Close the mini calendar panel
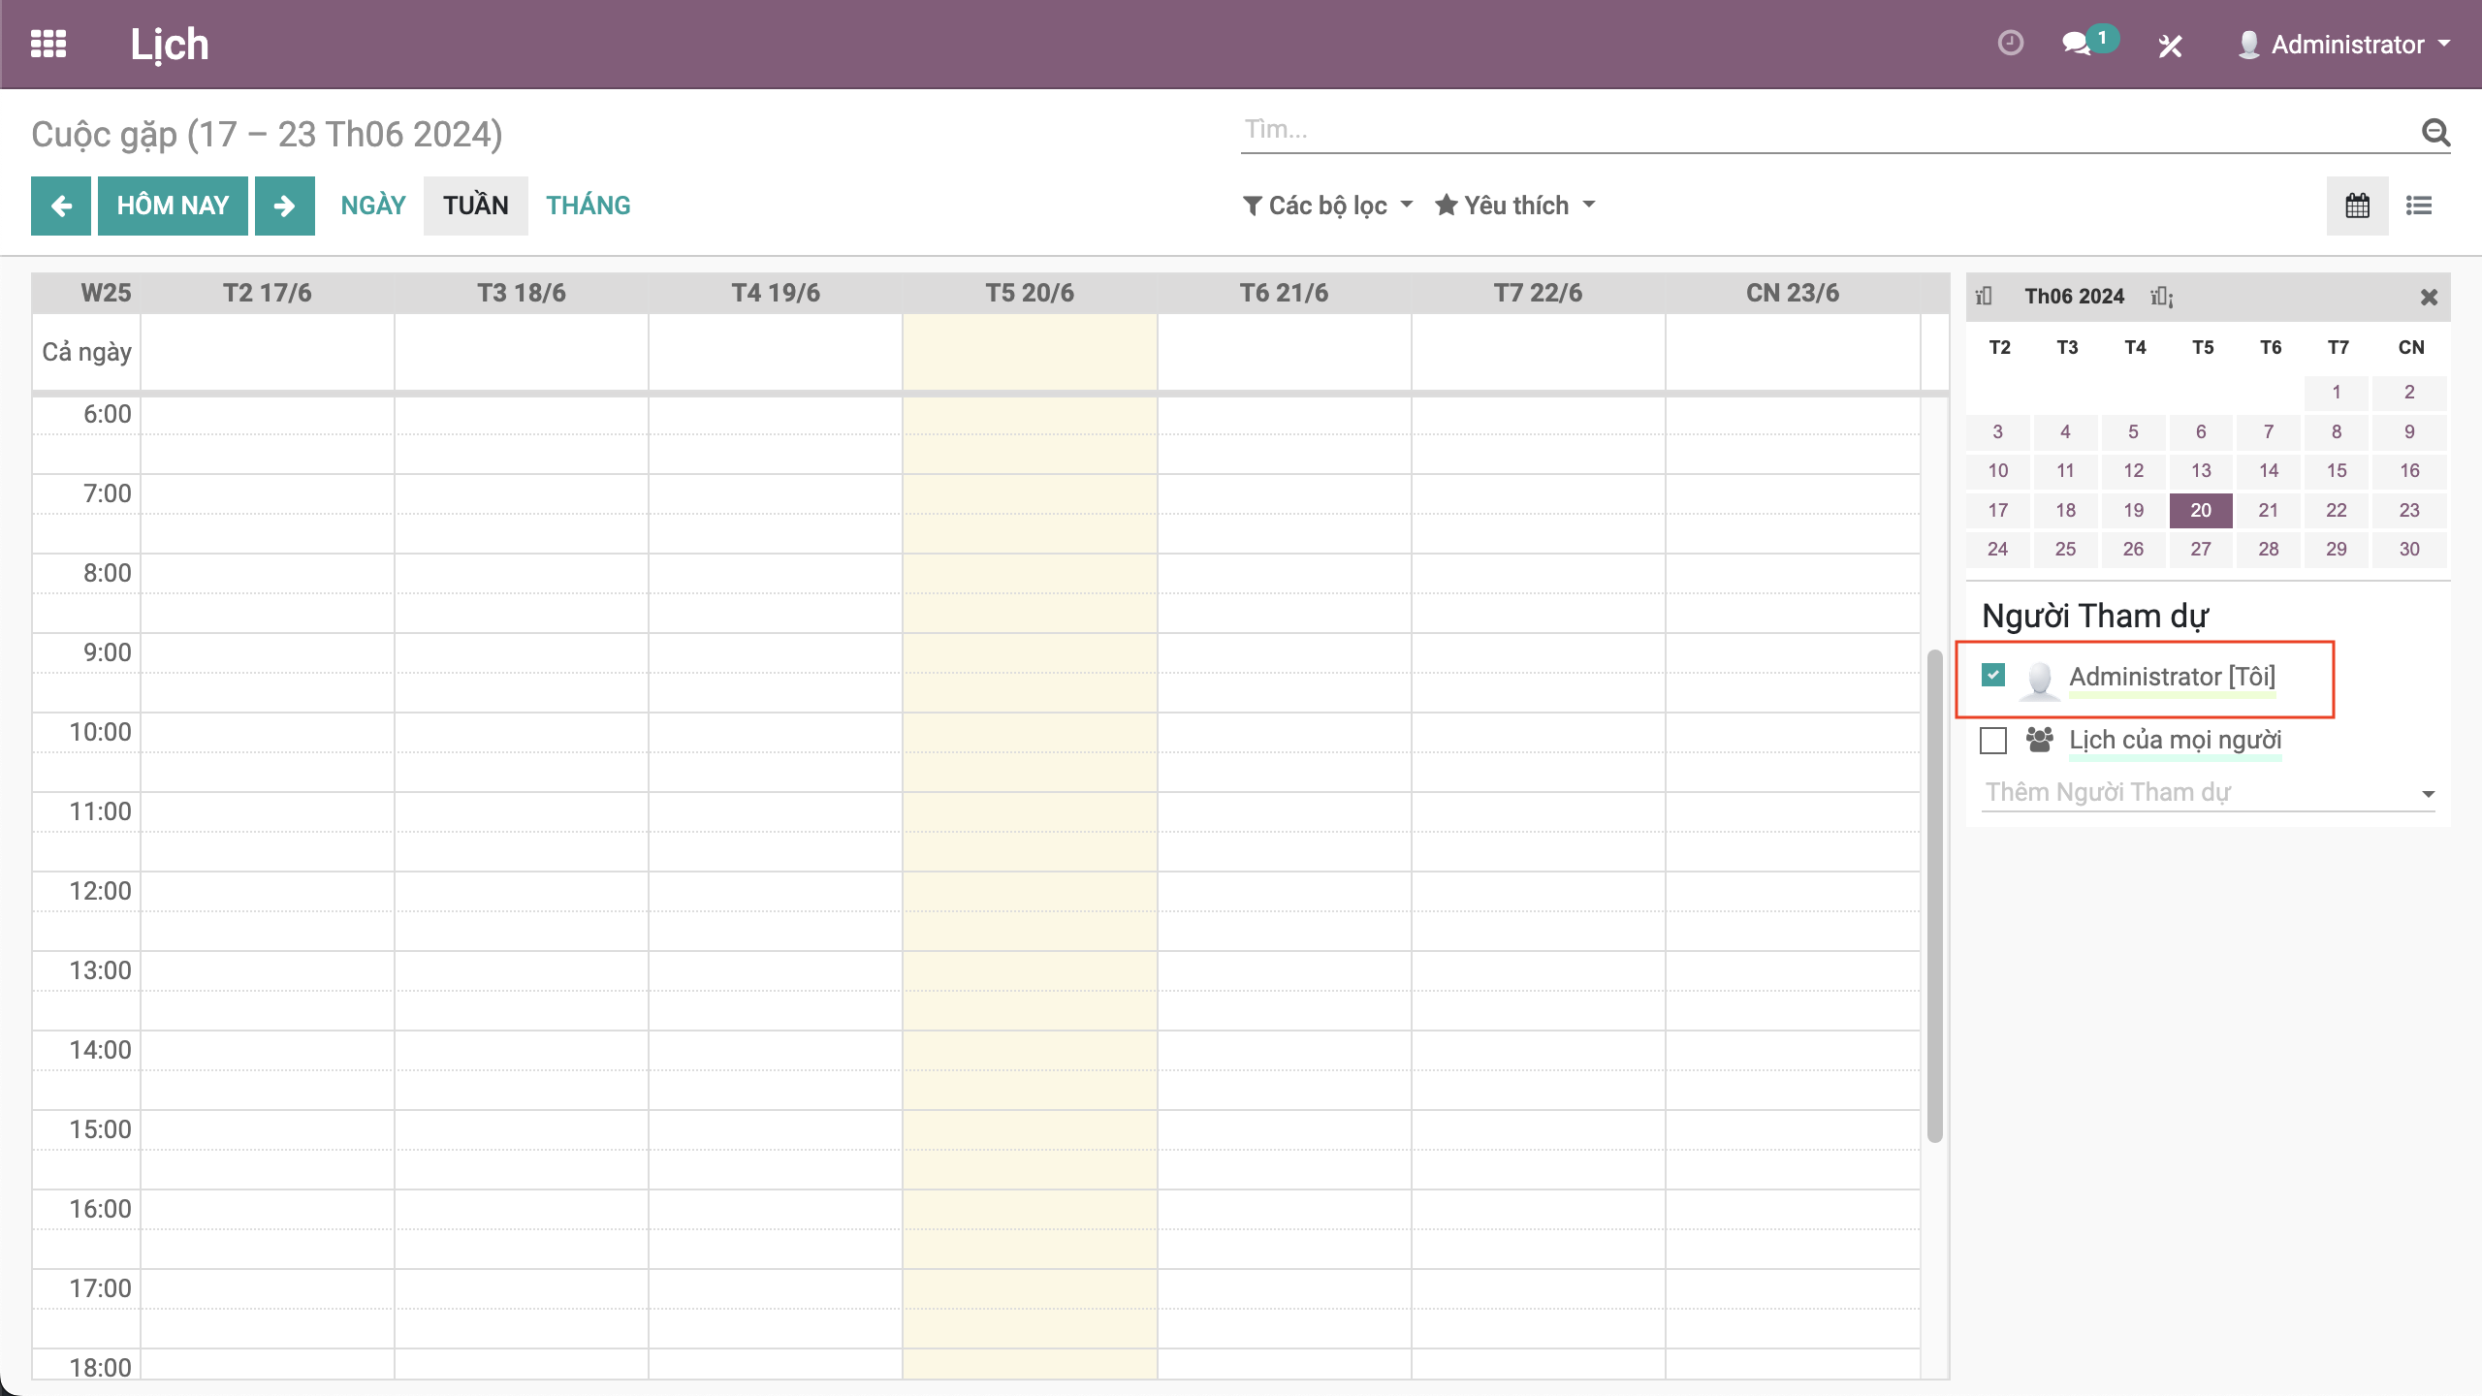 coord(2429,298)
